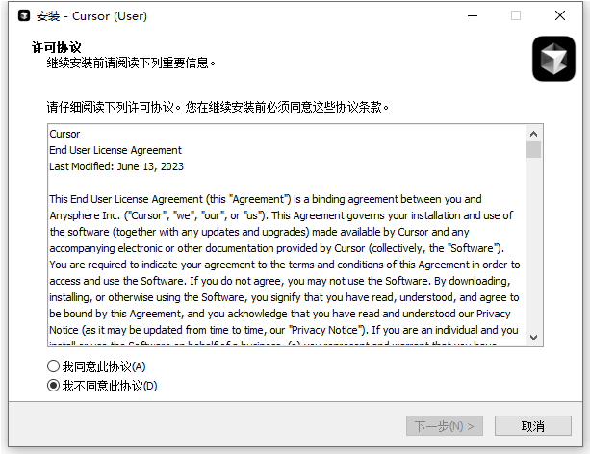The image size is (590, 454).
Task: Click the disabled maximize window button
Action: point(516,15)
